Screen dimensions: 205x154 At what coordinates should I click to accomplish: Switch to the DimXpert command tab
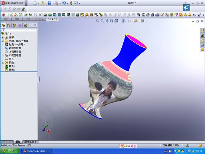tap(40, 19)
